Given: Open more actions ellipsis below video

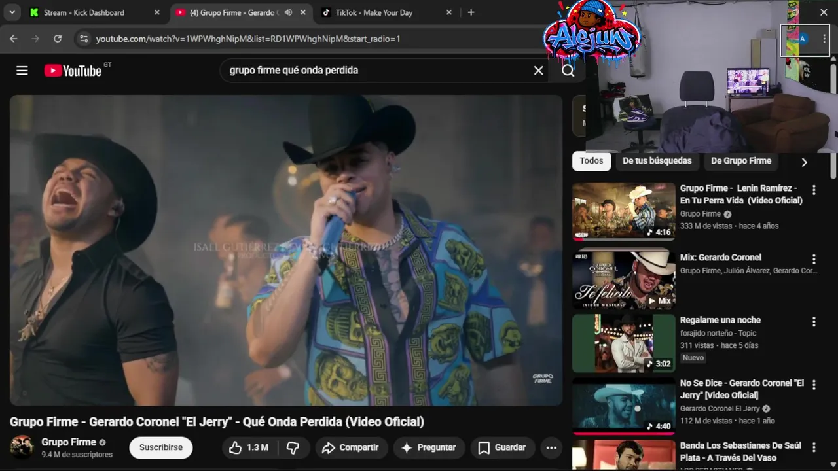Looking at the screenshot, I should click(x=551, y=447).
